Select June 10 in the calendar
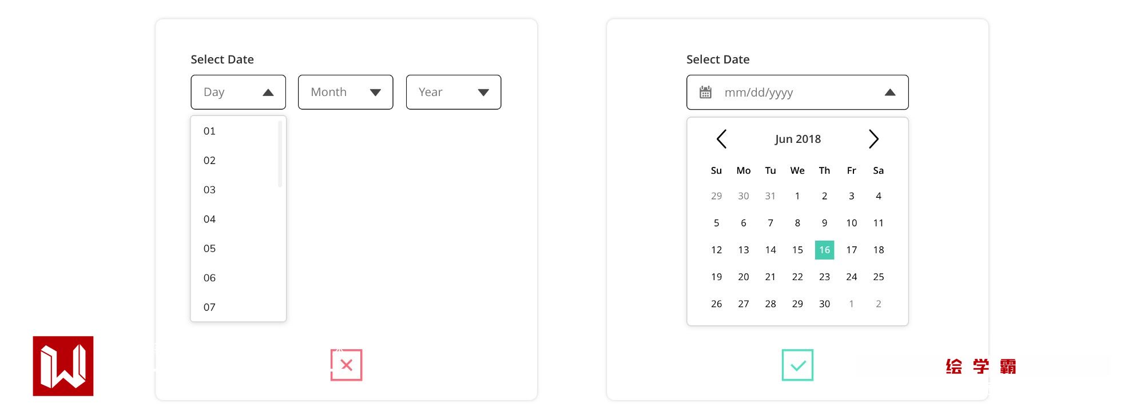 pos(851,223)
